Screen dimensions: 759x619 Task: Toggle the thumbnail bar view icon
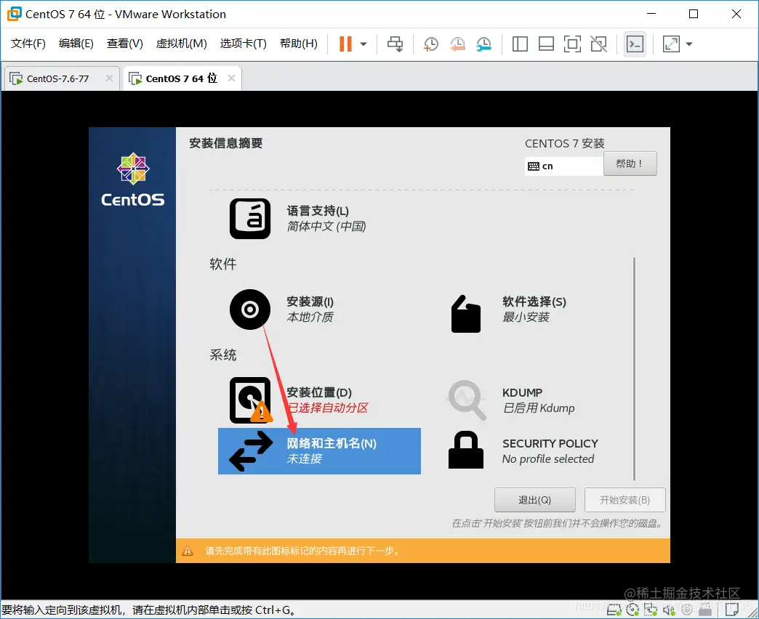click(546, 44)
